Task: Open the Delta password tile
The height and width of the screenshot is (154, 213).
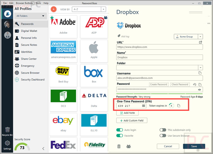Action: (94, 100)
